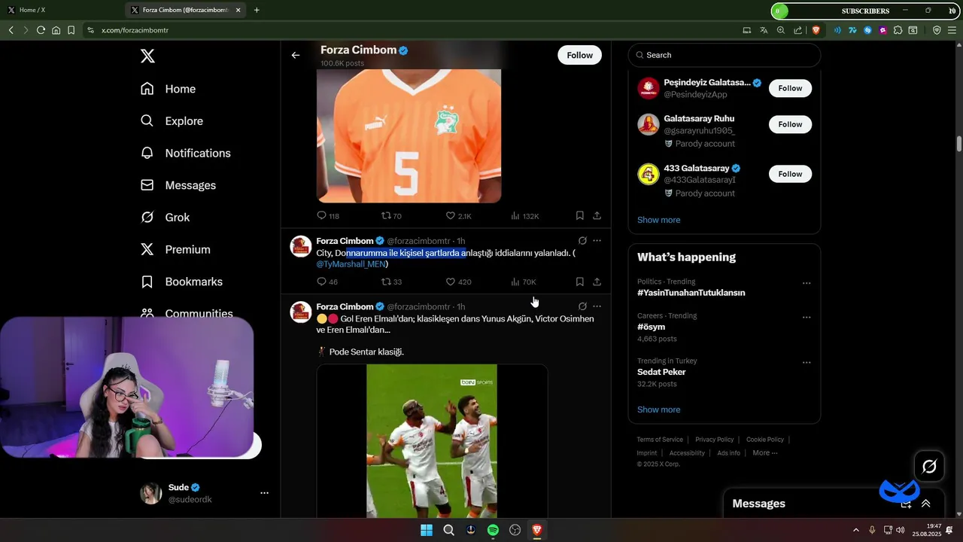Open the #ösym trending topic
963x542 pixels.
coord(651,327)
